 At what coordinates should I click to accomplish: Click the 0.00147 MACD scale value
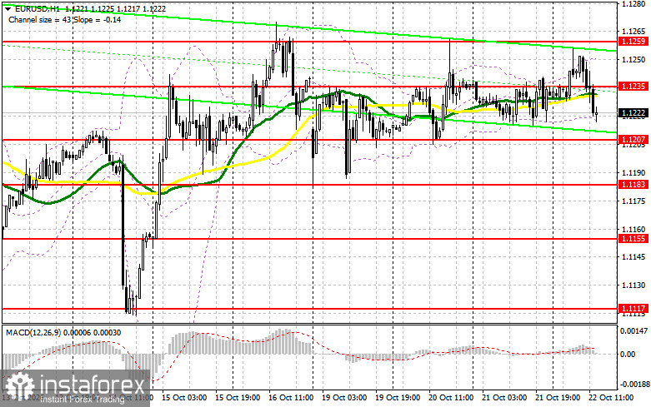633,330
